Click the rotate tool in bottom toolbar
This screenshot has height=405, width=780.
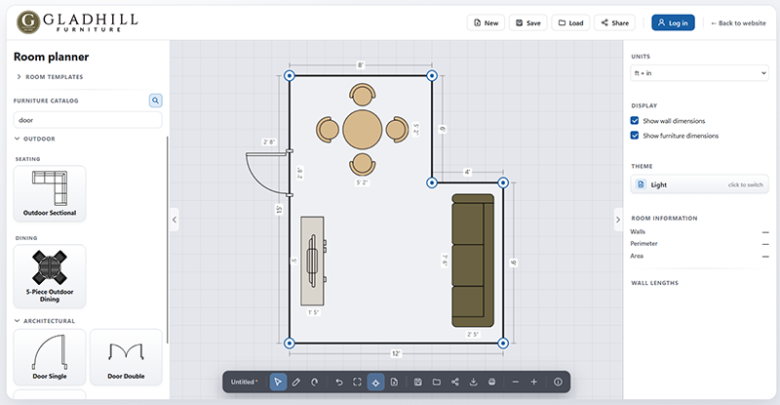click(x=314, y=383)
